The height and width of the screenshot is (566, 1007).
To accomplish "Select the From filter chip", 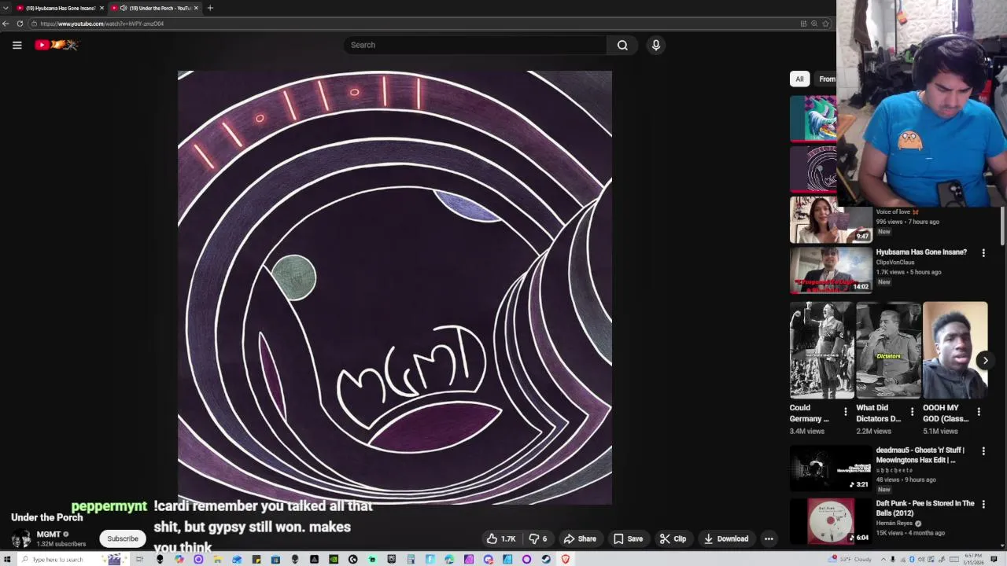I will click(826, 79).
